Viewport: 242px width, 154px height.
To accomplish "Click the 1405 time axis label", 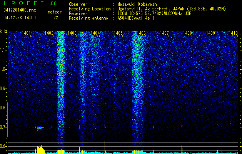I will point(118,33).
